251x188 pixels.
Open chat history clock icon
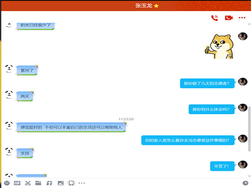[x=245, y=183]
